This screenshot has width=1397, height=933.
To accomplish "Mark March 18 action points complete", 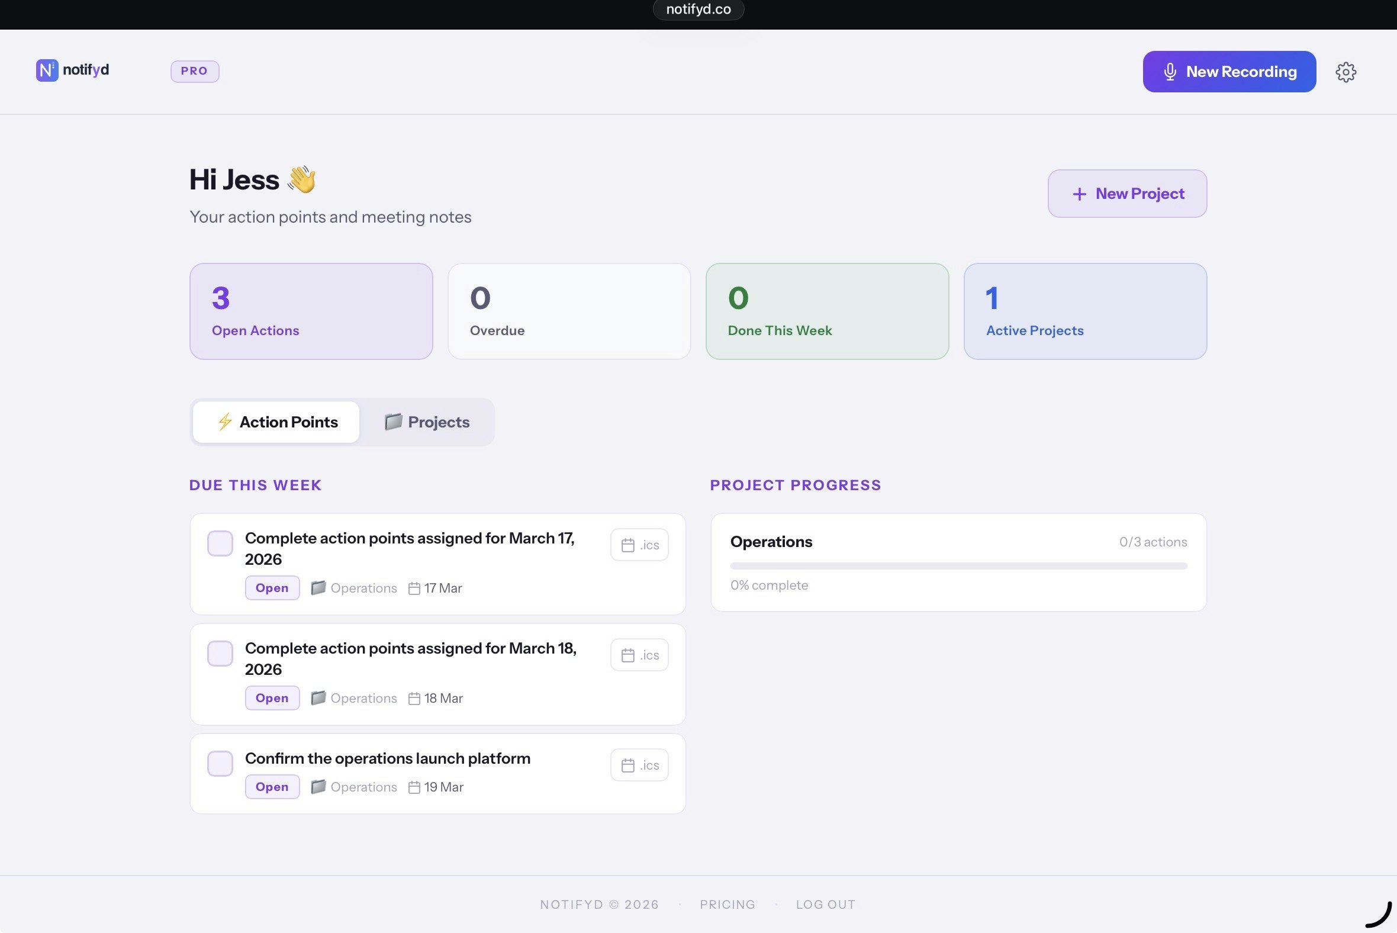I will [220, 654].
